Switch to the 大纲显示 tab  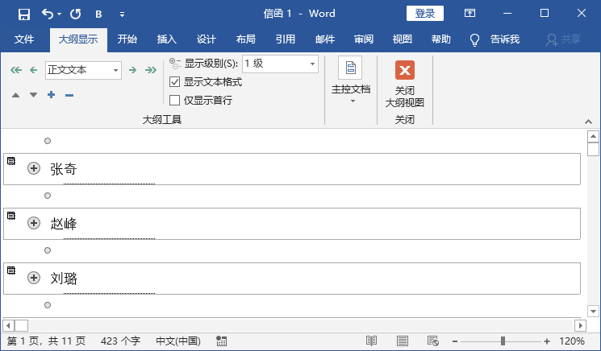78,39
